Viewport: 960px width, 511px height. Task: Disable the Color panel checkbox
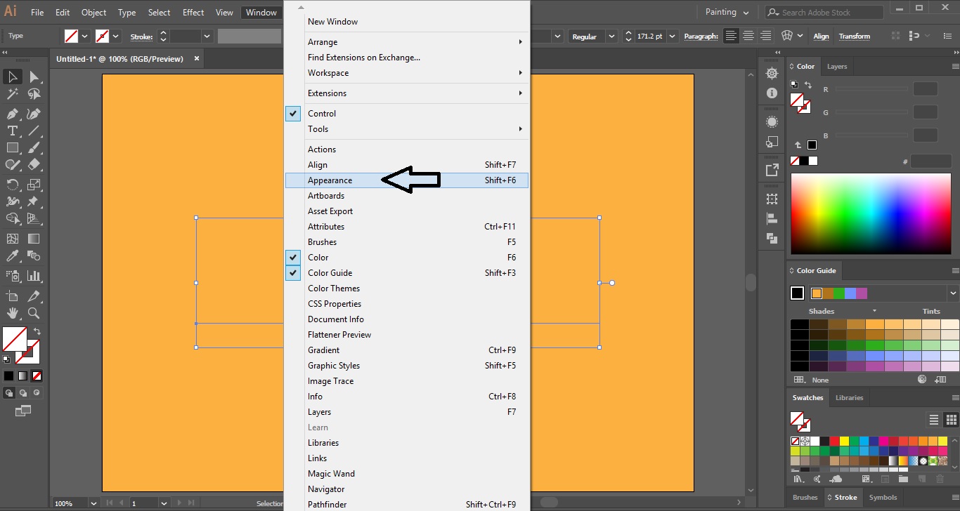[293, 257]
